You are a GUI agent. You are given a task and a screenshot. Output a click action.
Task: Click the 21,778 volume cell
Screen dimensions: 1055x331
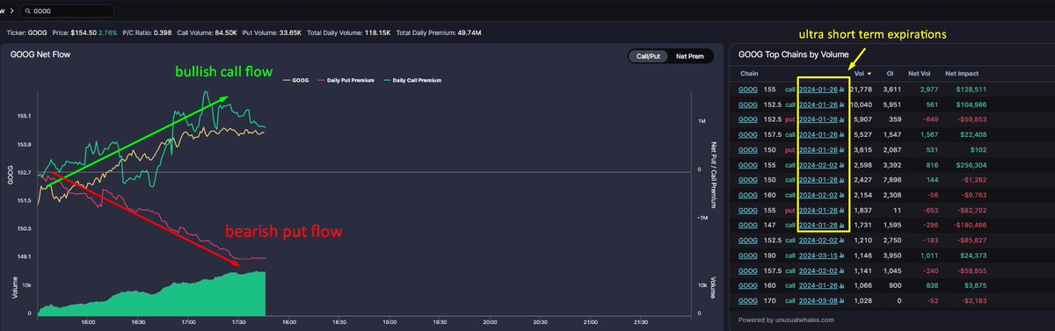(x=862, y=89)
